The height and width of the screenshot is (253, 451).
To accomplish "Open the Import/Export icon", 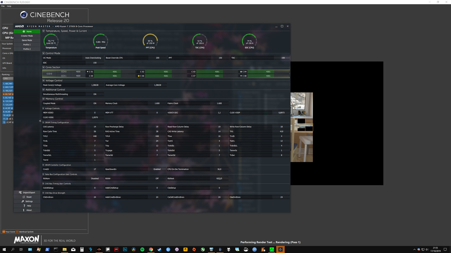I will (x=20, y=192).
